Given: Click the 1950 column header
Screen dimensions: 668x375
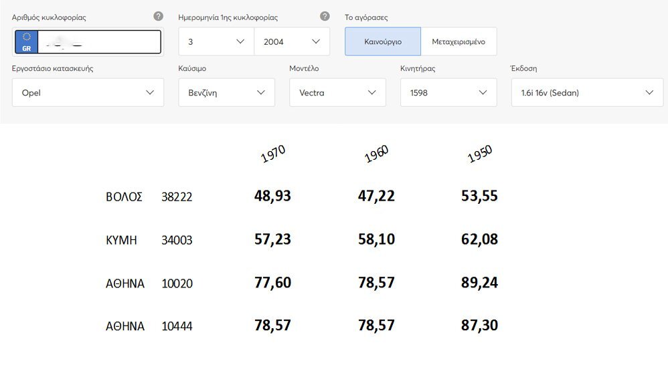Looking at the screenshot, I should [480, 154].
